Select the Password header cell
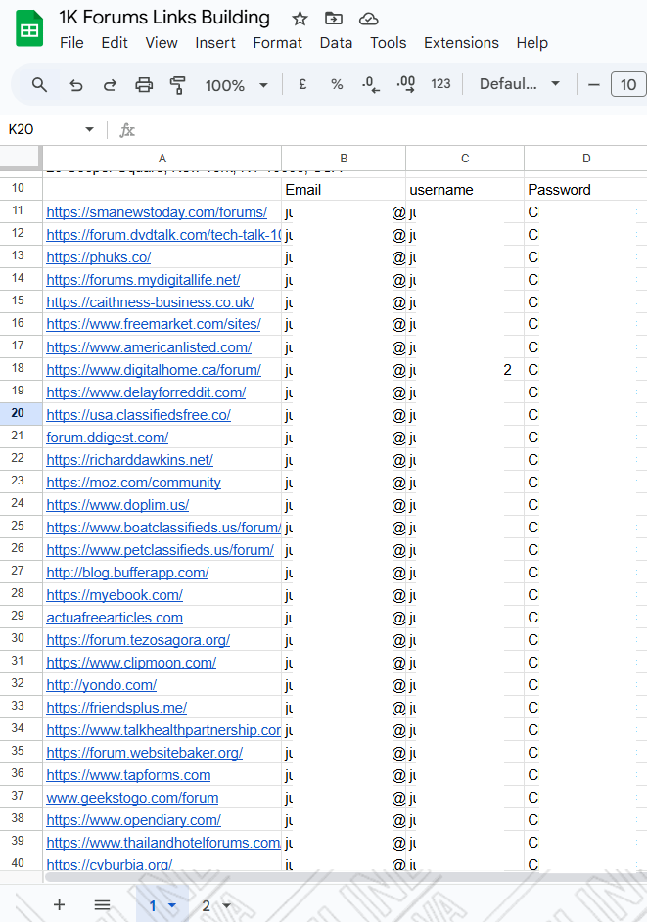 pyautogui.click(x=586, y=189)
